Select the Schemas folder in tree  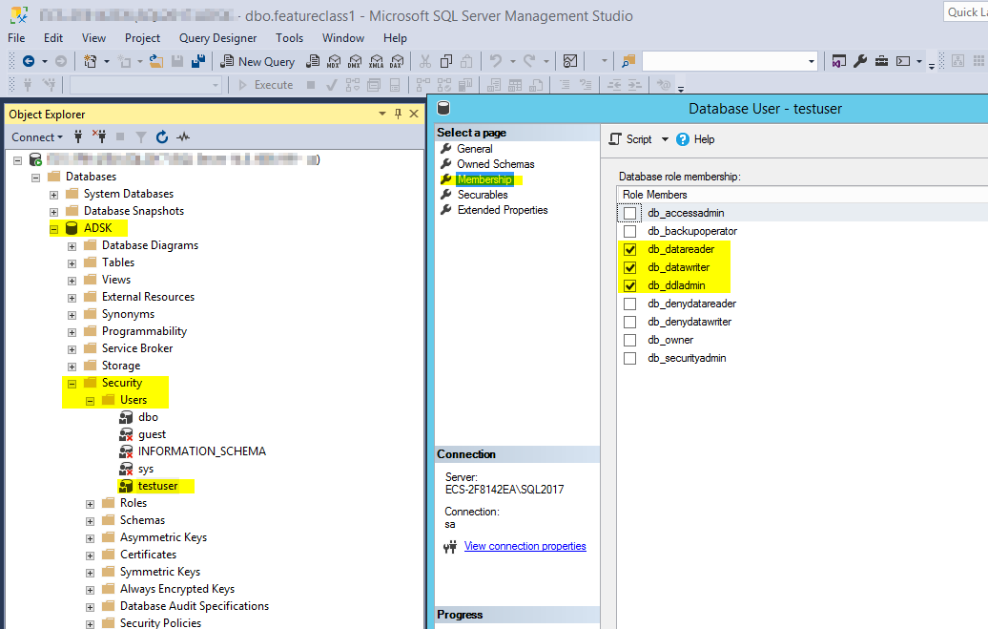[142, 520]
